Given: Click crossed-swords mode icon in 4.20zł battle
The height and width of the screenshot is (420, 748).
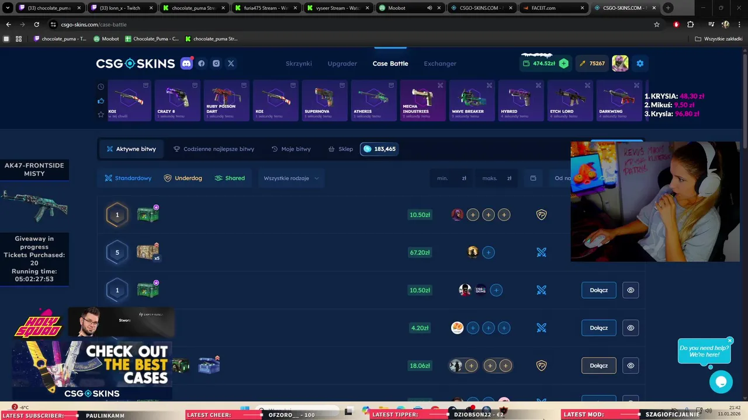Looking at the screenshot, I should pos(542,328).
